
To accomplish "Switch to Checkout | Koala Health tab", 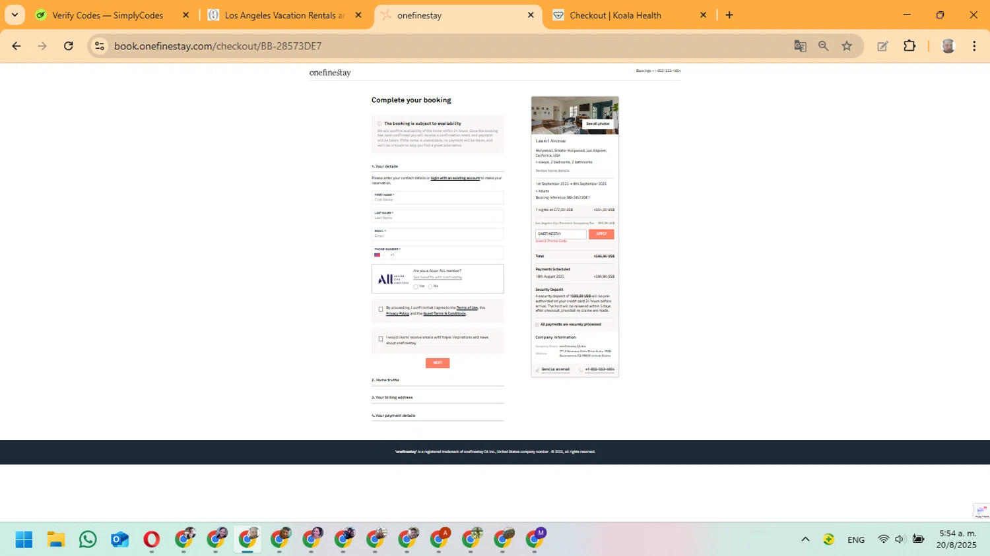I will coord(630,15).
